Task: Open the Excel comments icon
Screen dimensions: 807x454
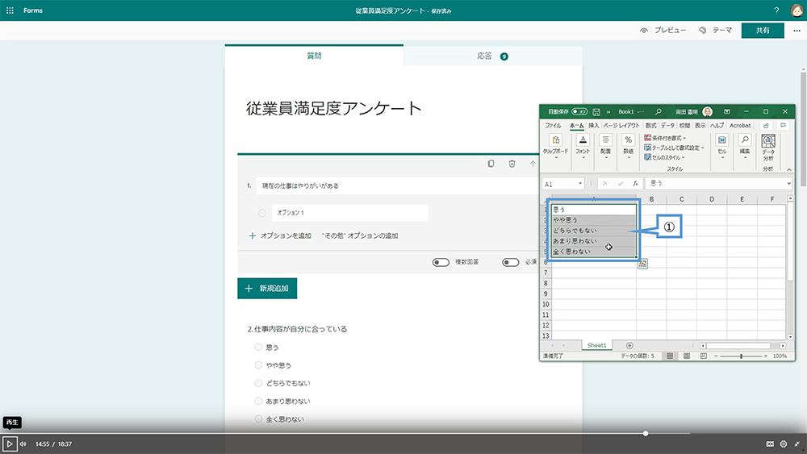Action: (783, 126)
